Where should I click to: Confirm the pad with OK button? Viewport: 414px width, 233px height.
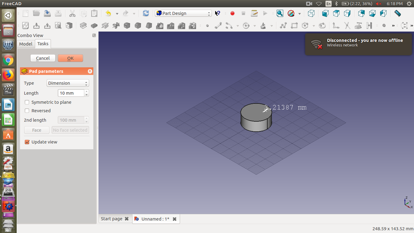tap(70, 58)
